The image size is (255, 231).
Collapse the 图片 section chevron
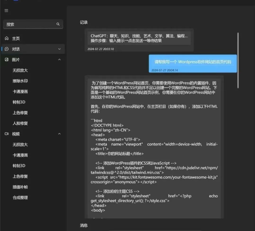click(59, 60)
